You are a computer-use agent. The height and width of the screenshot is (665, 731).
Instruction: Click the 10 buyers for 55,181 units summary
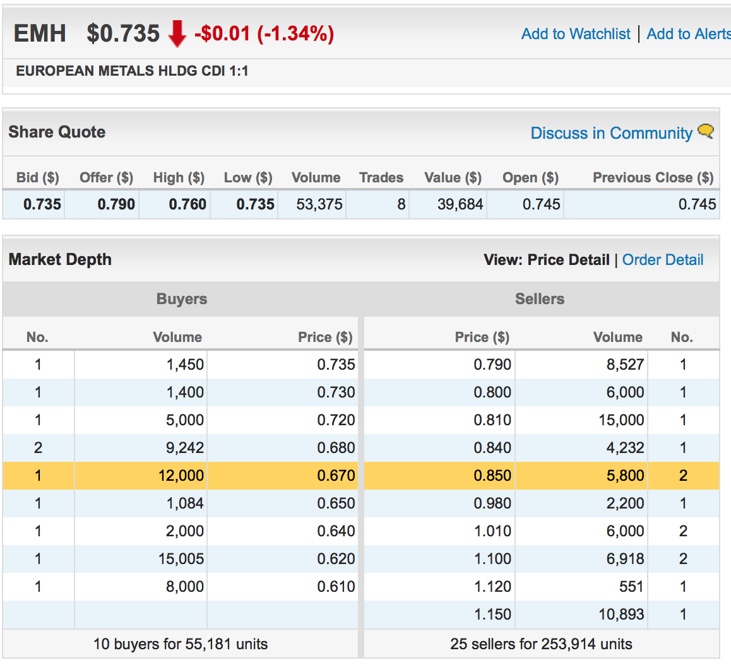[x=181, y=644]
